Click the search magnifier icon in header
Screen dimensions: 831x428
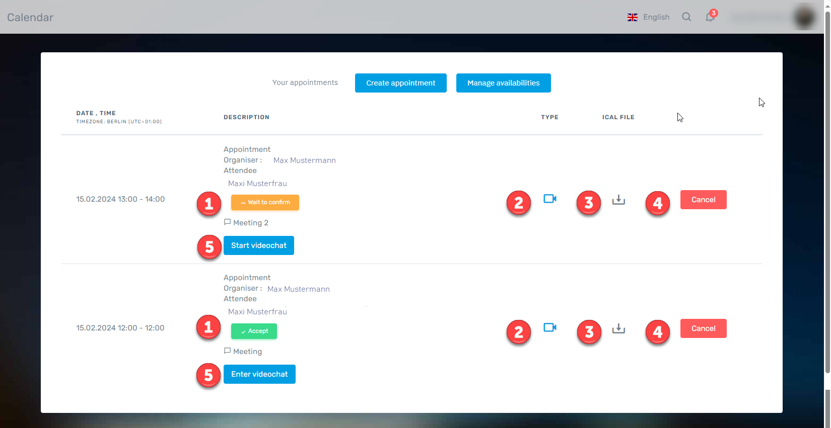[x=686, y=17]
